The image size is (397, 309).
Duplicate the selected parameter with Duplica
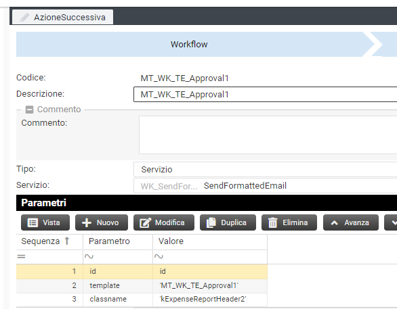point(228,222)
